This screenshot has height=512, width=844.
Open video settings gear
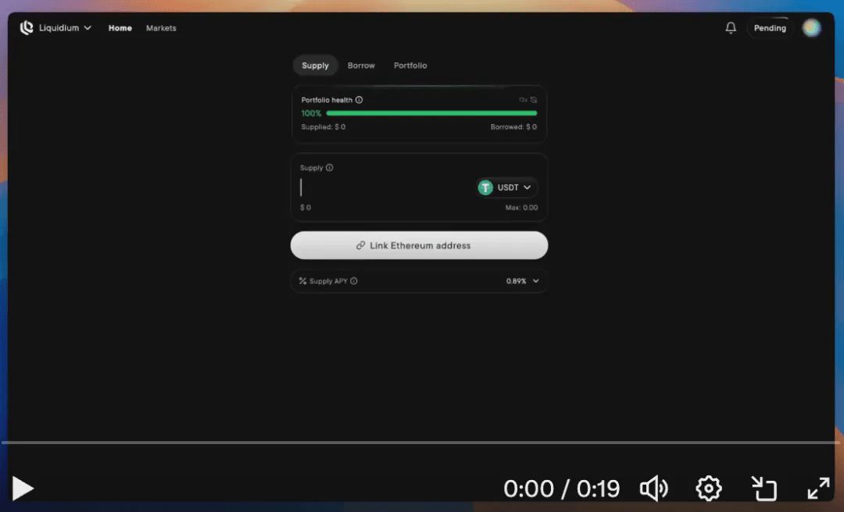tap(708, 489)
